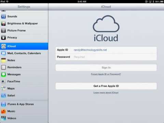
Task: Tap the Music note icon
Action: (x=3, y=111)
